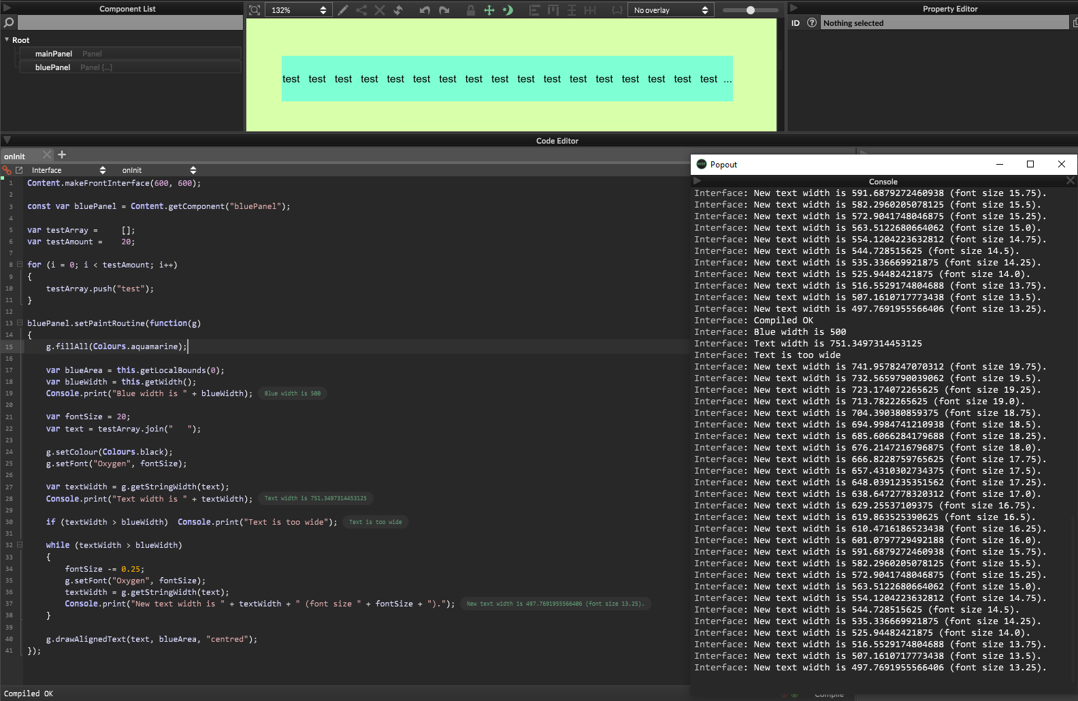Click the HISE logo in Popout title bar
The width and height of the screenshot is (1078, 701).
702,165
